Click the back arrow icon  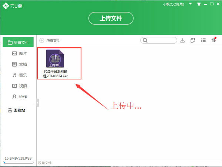point(42,41)
